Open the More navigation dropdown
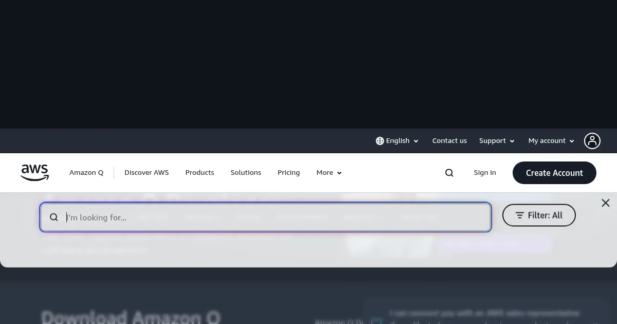 click(328, 173)
